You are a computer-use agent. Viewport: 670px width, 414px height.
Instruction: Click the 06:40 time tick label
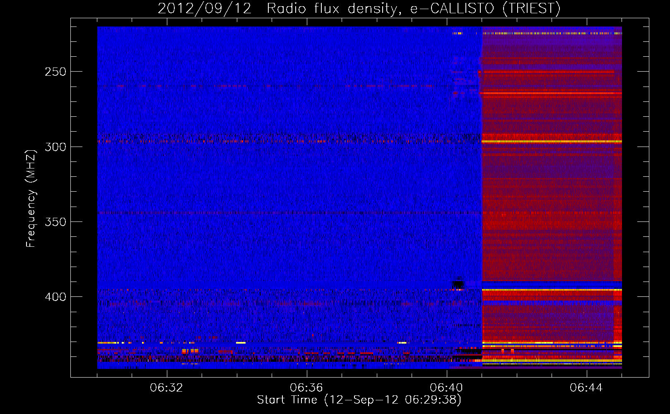point(446,388)
